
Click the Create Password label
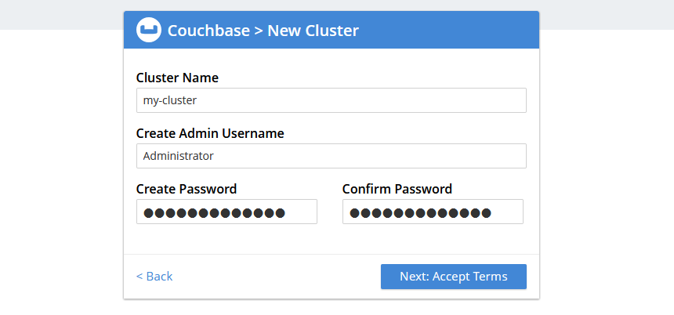point(187,189)
